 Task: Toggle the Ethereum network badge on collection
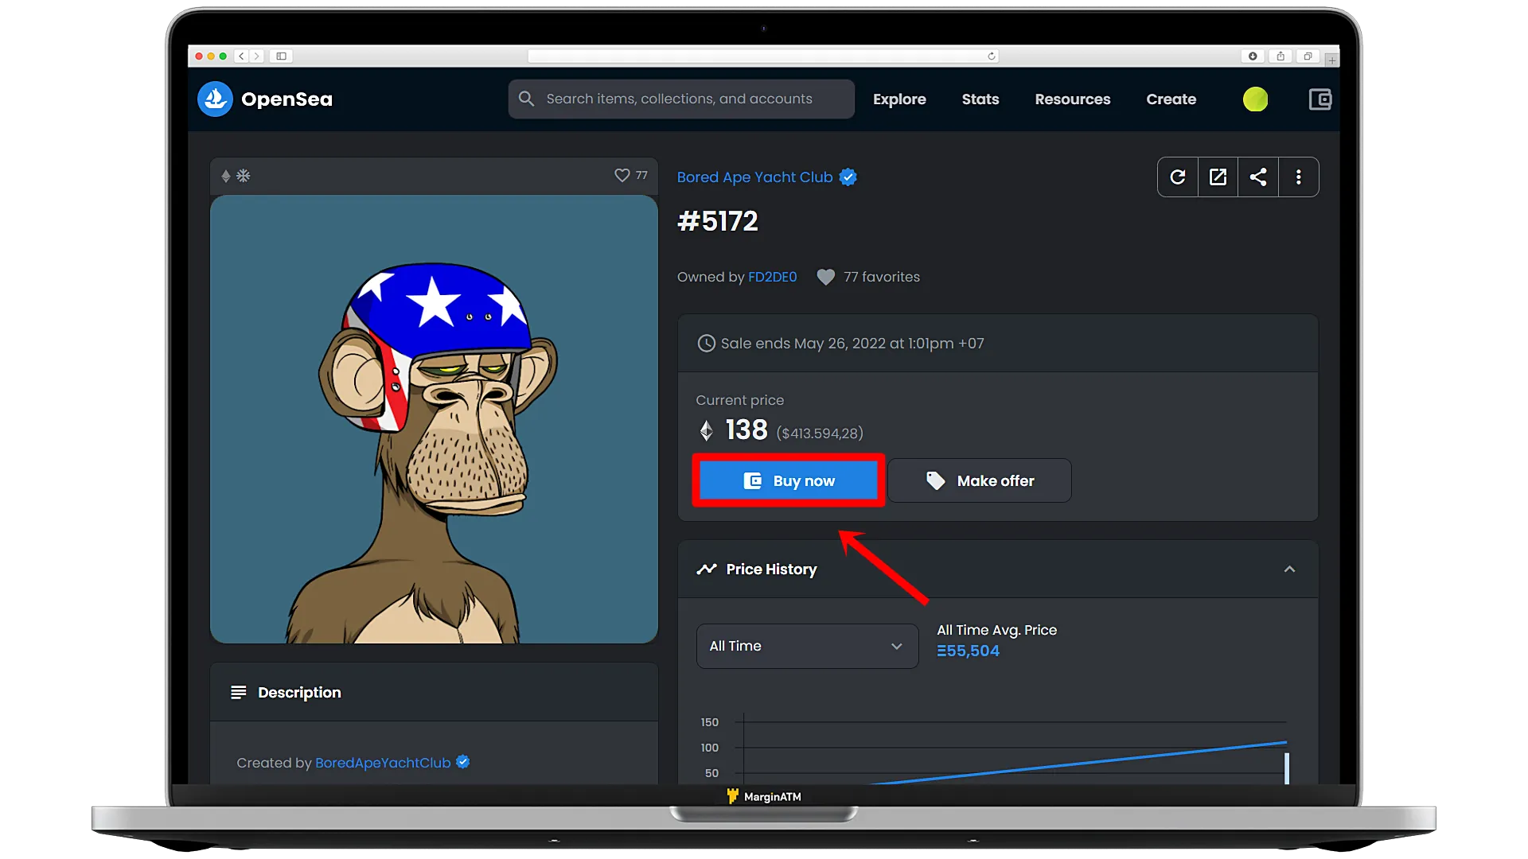tap(226, 175)
